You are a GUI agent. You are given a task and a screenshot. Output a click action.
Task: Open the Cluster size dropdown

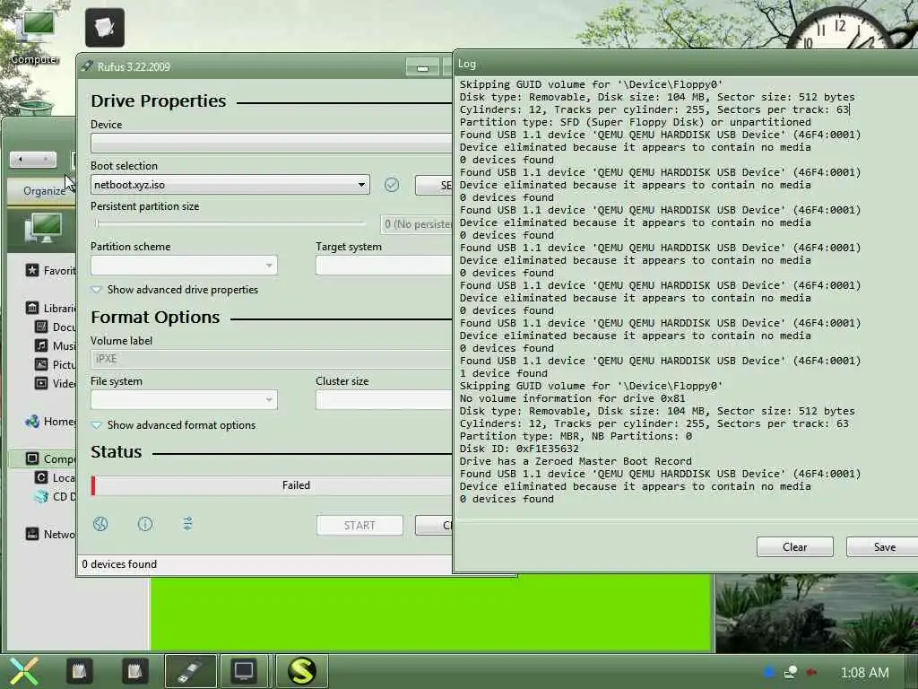coord(384,400)
